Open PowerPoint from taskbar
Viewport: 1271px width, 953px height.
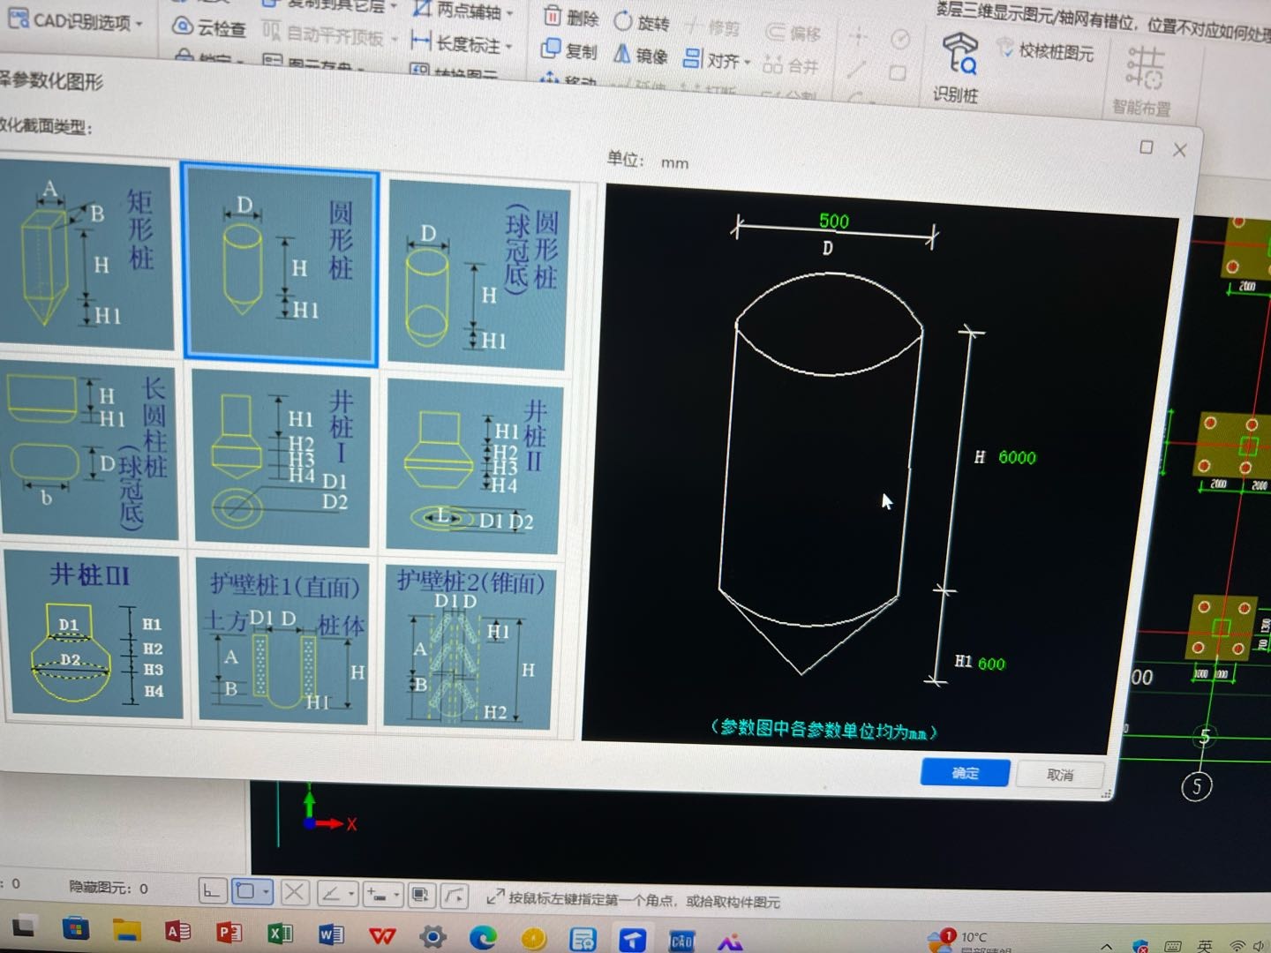pyautogui.click(x=229, y=933)
